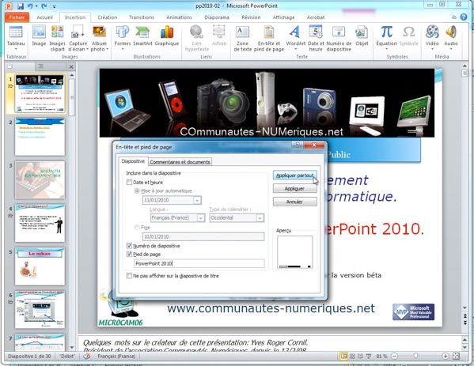Insert a Tableau from the ribbon
Image resolution: width=474 pixels, height=366 pixels.
coord(16,38)
